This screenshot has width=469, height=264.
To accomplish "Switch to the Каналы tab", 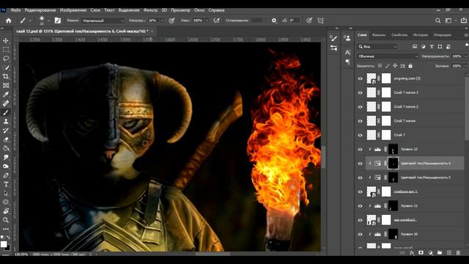I will (379, 35).
